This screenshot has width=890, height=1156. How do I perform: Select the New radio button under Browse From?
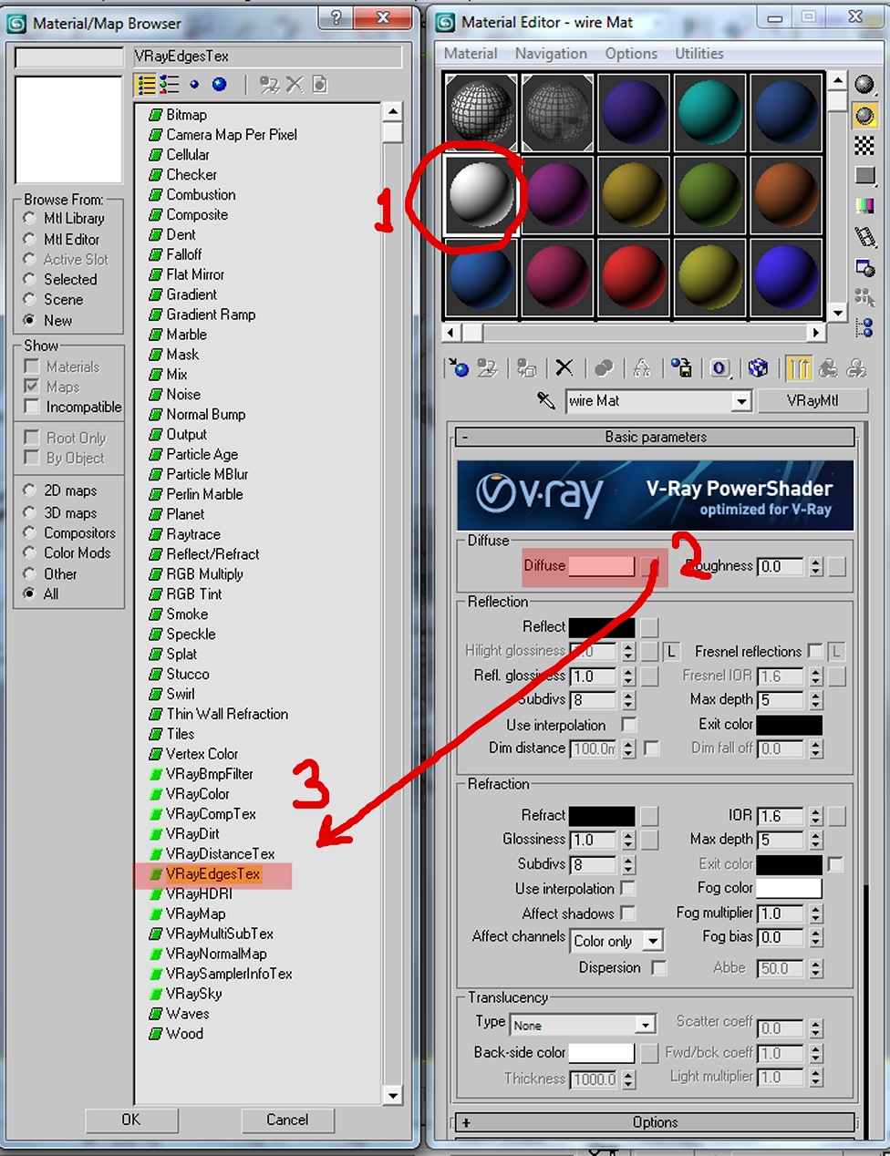29,320
